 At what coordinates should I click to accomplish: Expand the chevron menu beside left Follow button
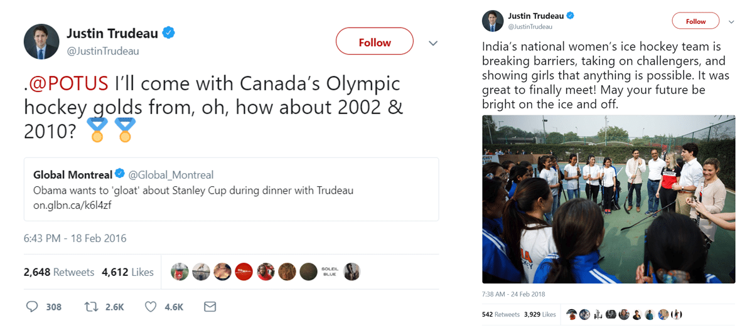point(433,44)
